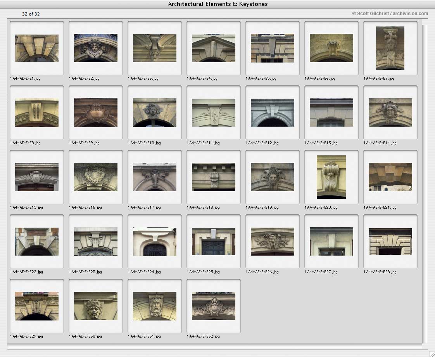Viewport: 435px width, 357px height.
Task: Choose the thumbnail for 1A4-AE-E-E22.jpg
Action: coord(36,242)
